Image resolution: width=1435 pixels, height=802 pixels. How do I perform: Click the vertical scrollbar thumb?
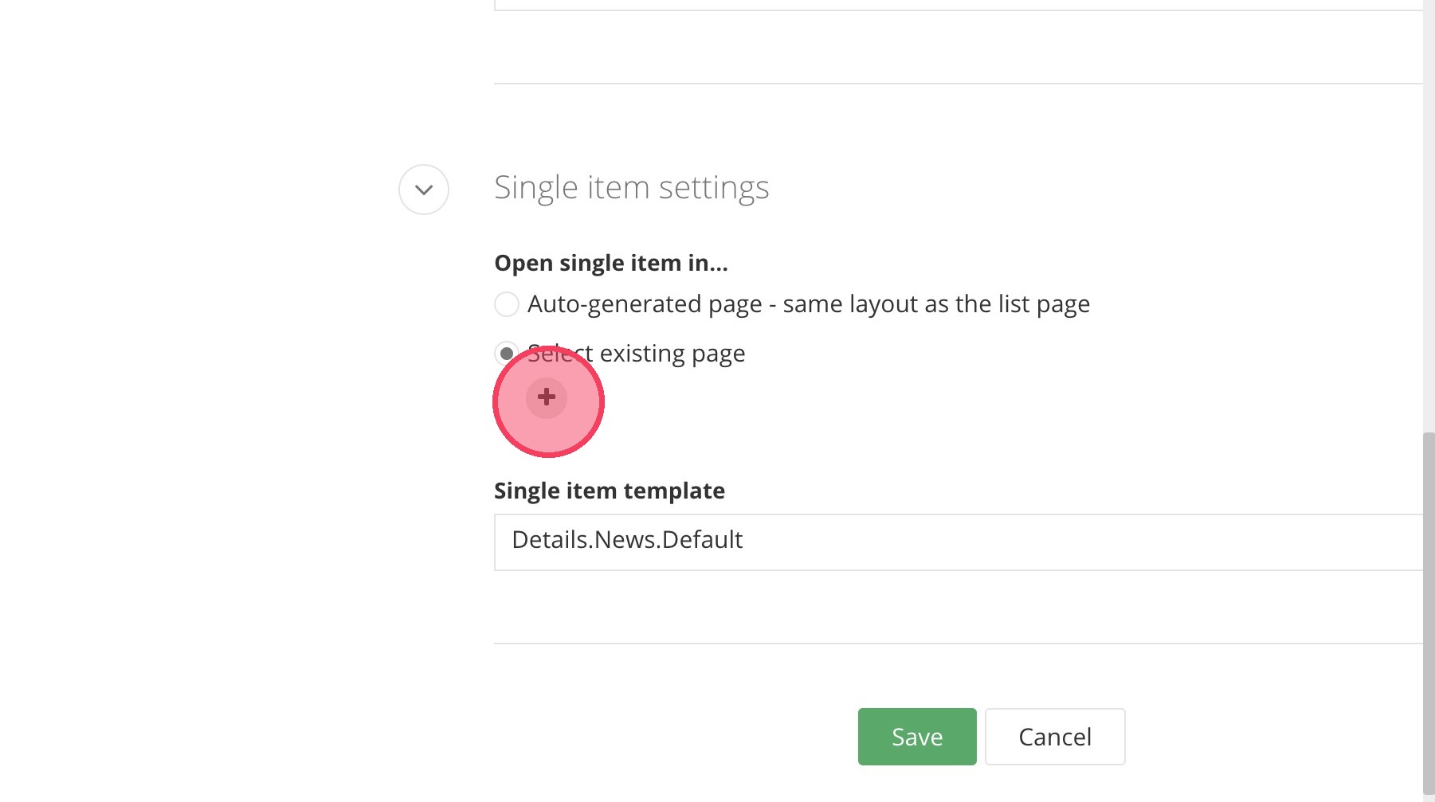1429,613
